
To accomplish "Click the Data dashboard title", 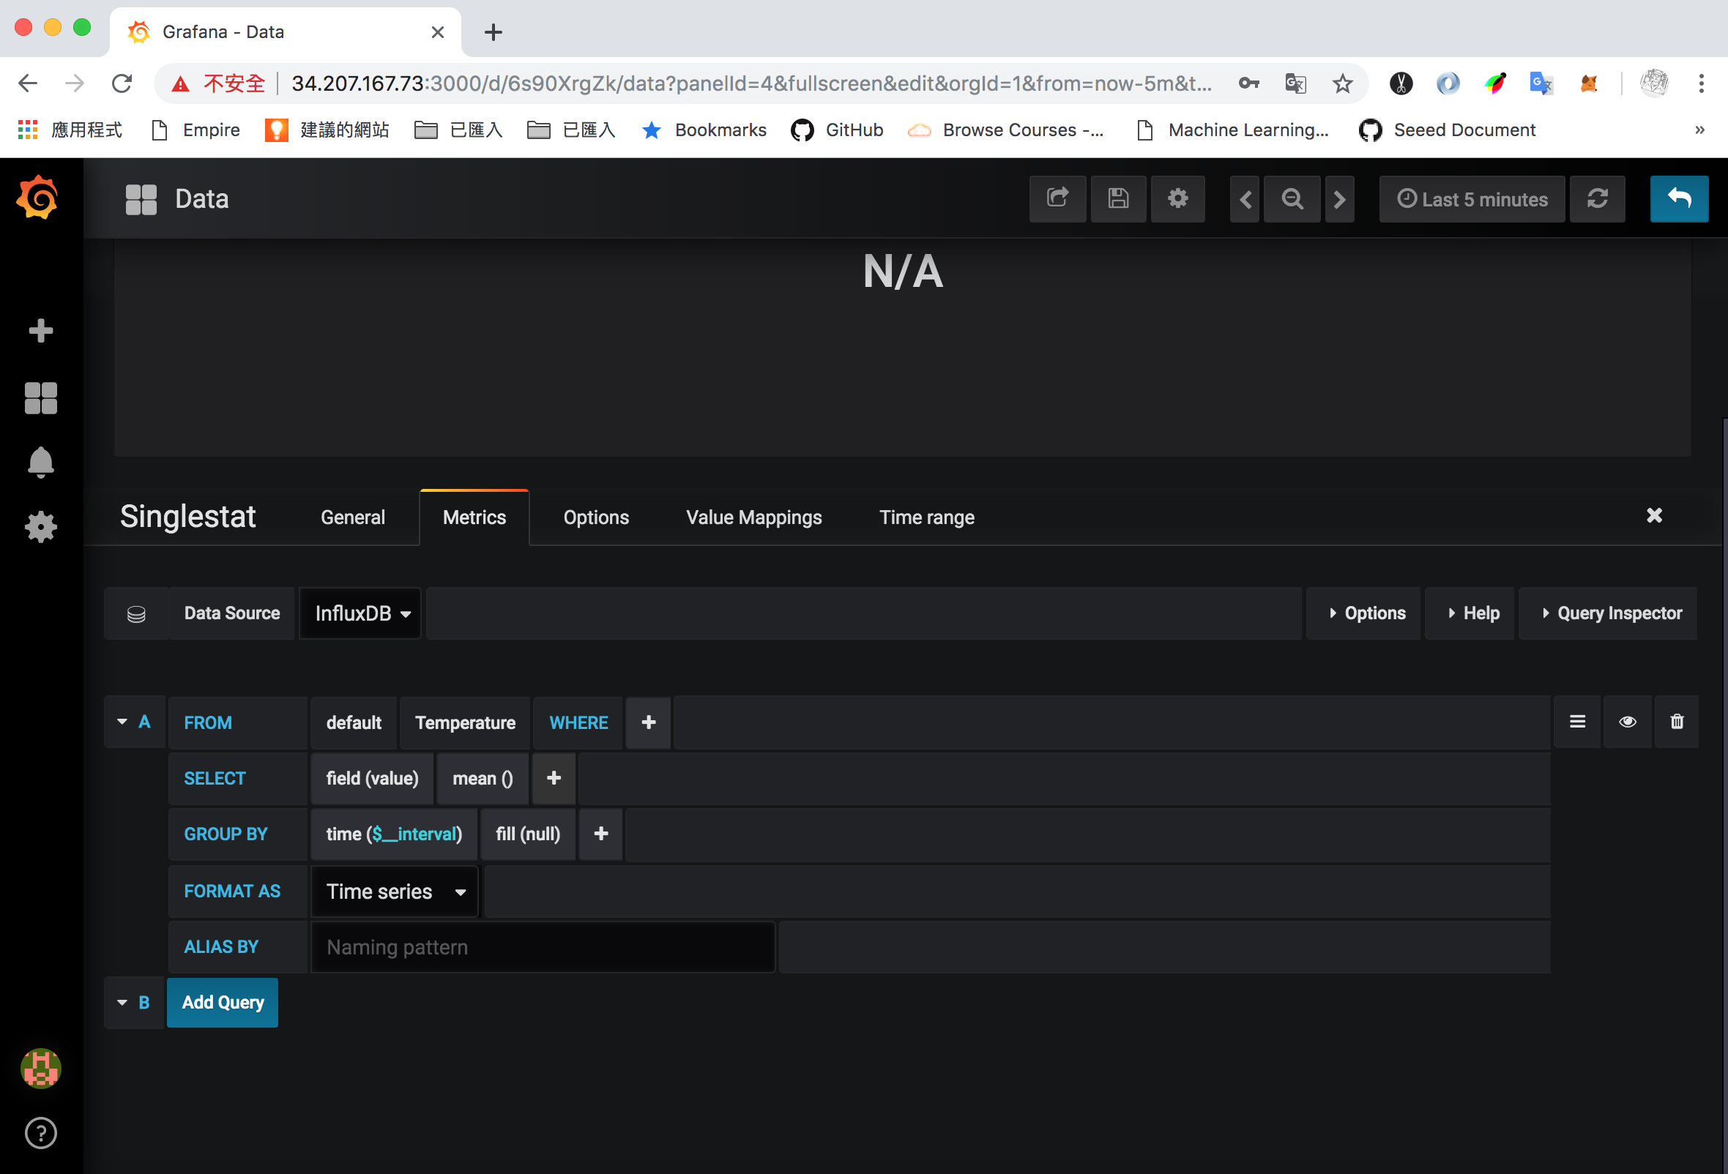I will (201, 199).
